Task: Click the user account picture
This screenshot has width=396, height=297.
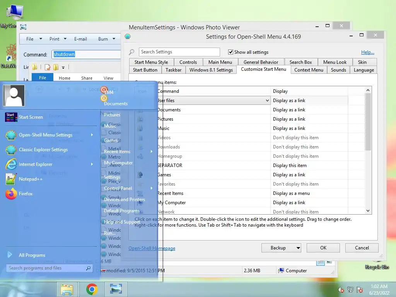Action: click(14, 96)
